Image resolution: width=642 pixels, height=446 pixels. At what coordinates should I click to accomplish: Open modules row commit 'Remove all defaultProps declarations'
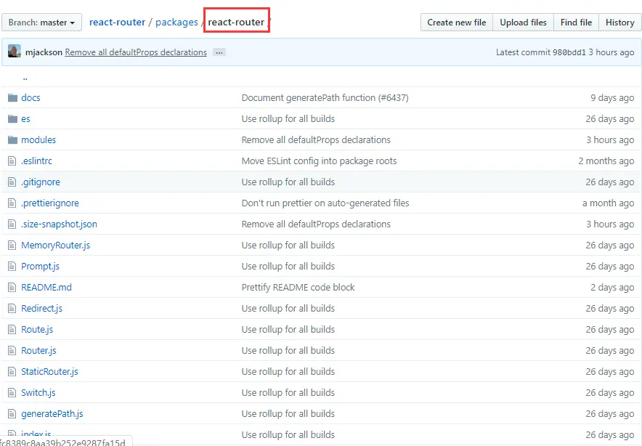(x=316, y=140)
